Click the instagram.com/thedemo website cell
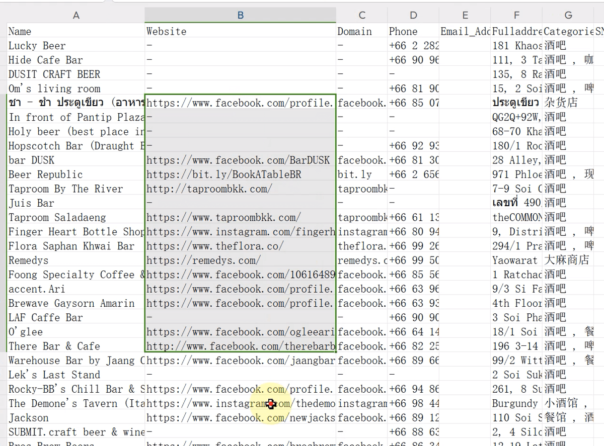Screen dimensions: 604x446 [241, 404]
